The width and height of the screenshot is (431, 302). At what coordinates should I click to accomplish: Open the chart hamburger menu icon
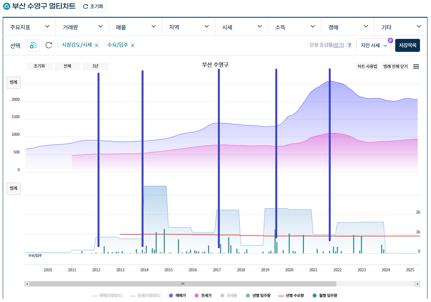tap(416, 66)
